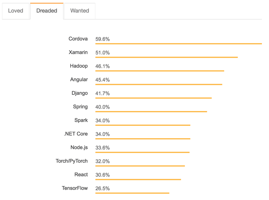Click the Spark 34.0% bar

click(143, 125)
